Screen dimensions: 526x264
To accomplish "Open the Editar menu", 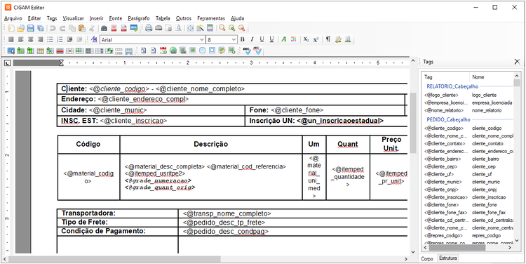I will coord(34,18).
